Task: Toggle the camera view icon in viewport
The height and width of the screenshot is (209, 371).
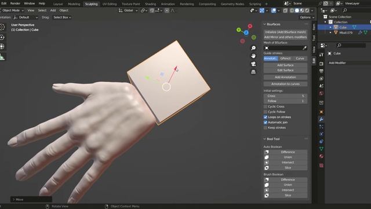Action: coord(253,64)
